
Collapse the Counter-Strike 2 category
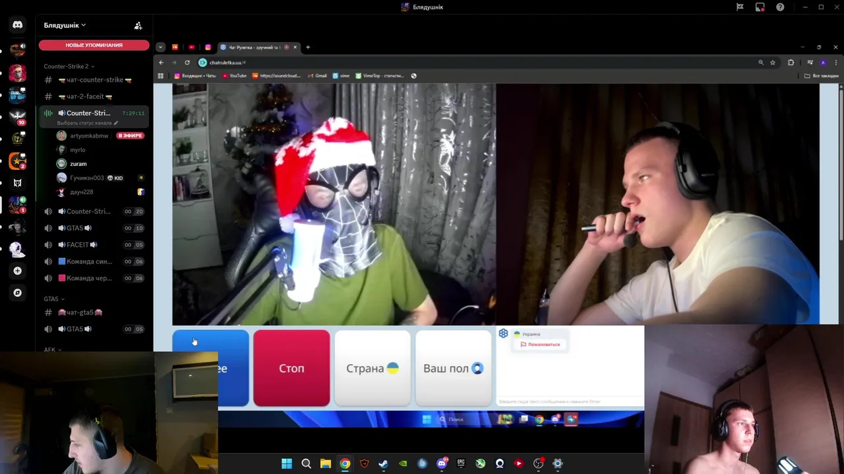point(69,66)
